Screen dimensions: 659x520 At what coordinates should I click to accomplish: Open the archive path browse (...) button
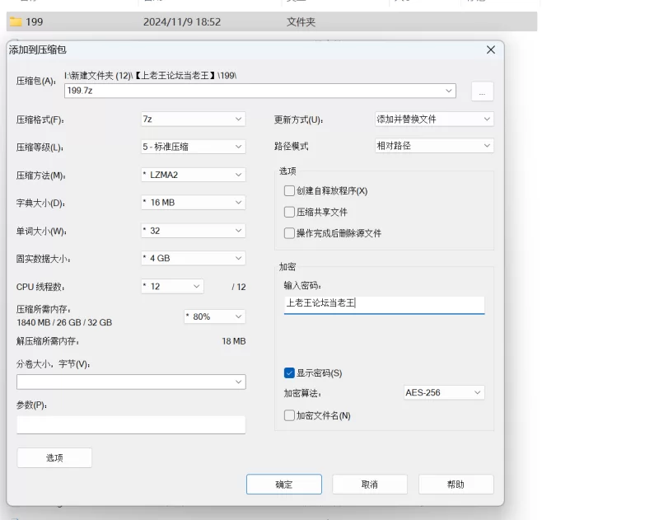(482, 91)
